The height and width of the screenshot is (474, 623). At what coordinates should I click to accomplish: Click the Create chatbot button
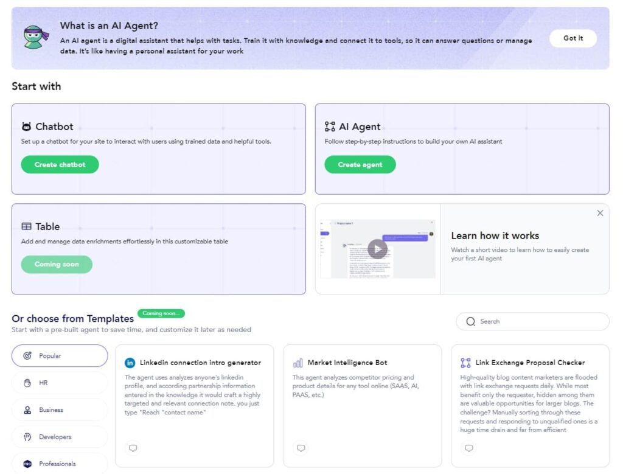60,164
